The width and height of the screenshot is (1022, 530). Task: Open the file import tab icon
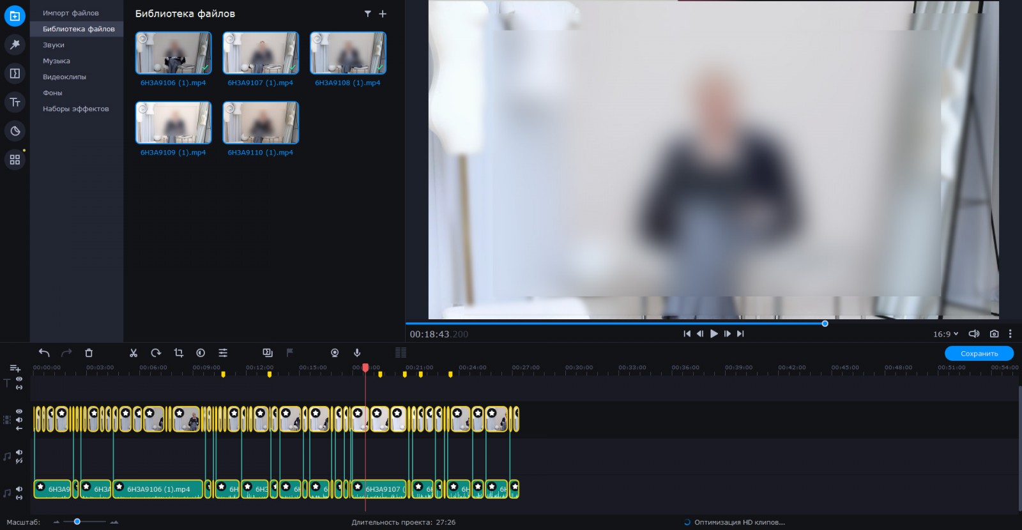[x=15, y=16]
